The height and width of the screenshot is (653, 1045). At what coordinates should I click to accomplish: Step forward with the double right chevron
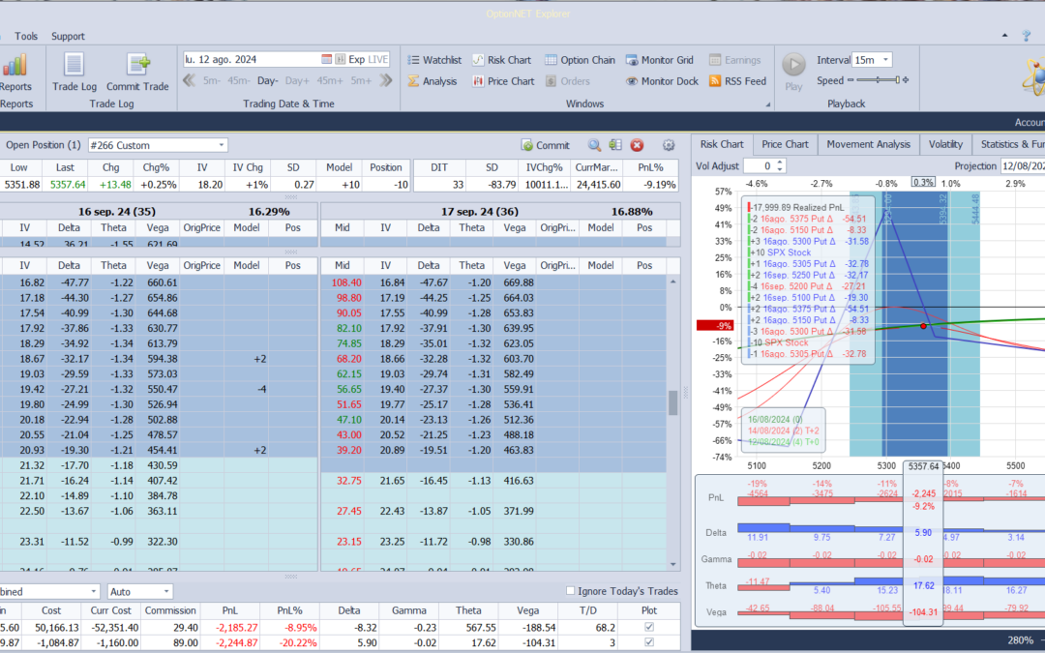(386, 80)
